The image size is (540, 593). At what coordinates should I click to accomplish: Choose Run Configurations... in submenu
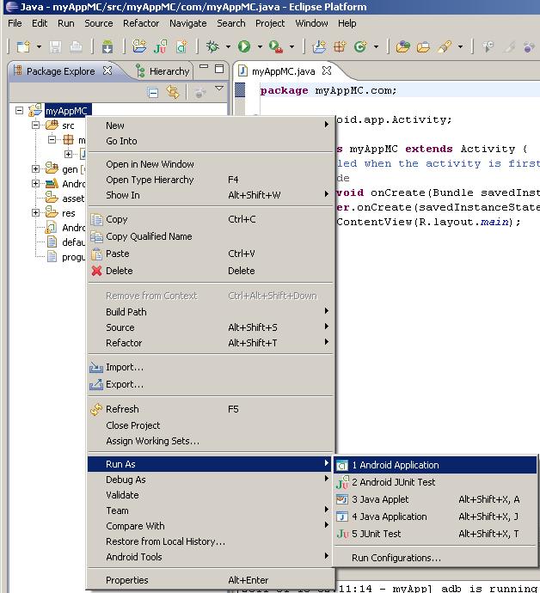point(396,558)
